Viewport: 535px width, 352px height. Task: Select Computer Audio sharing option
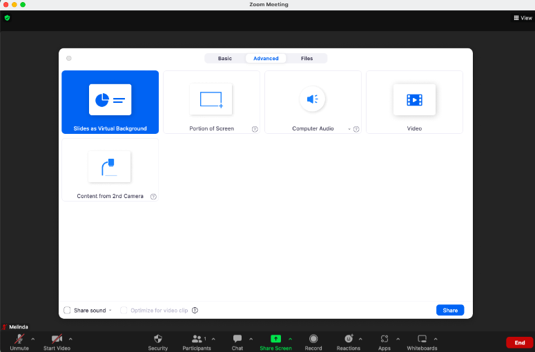tap(313, 102)
